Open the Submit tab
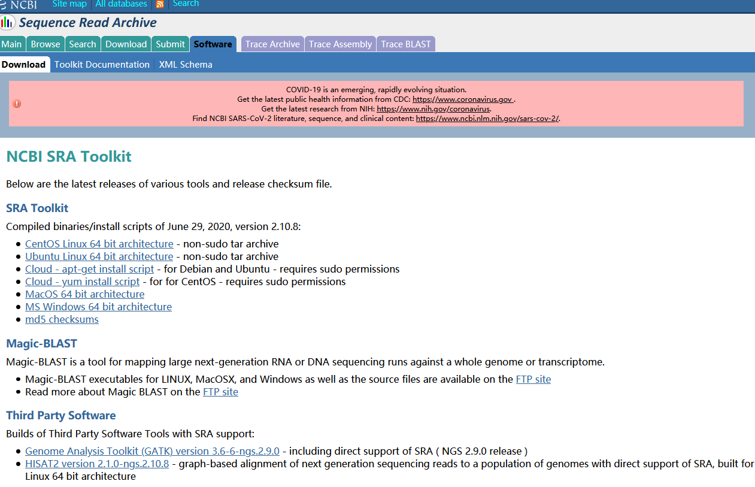 tap(169, 44)
